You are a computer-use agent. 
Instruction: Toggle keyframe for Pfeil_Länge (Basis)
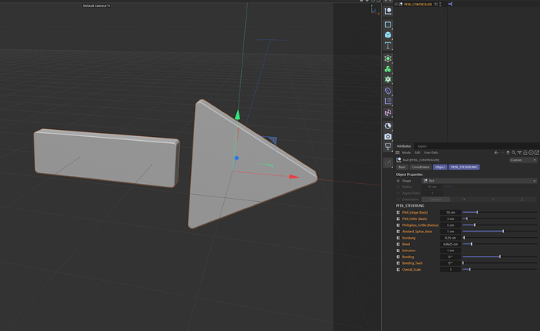pos(398,213)
